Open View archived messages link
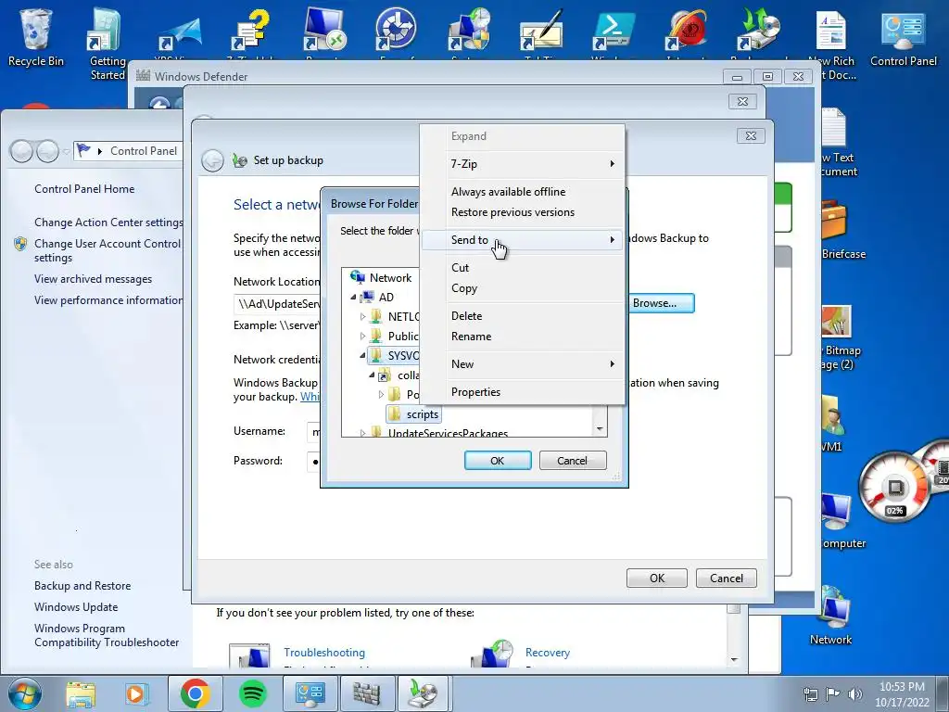 [93, 279]
